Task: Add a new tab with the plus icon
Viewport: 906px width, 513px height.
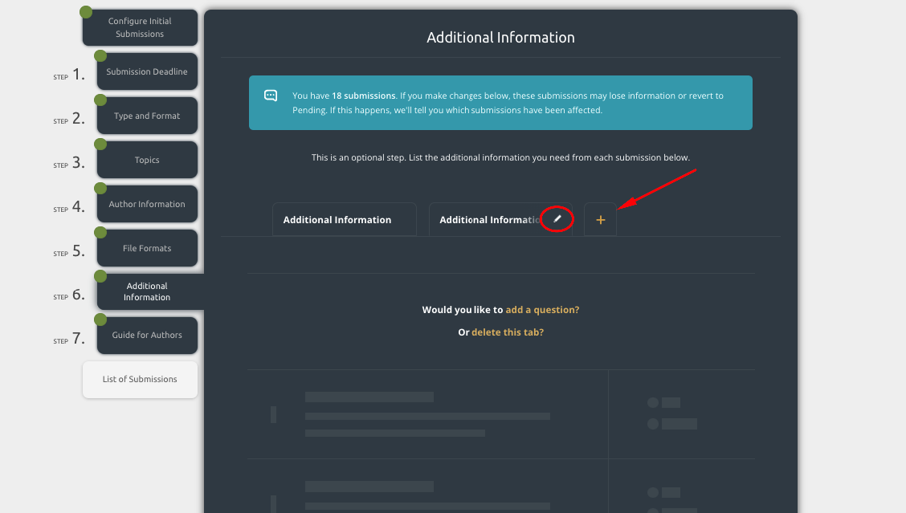Action: pyautogui.click(x=600, y=219)
